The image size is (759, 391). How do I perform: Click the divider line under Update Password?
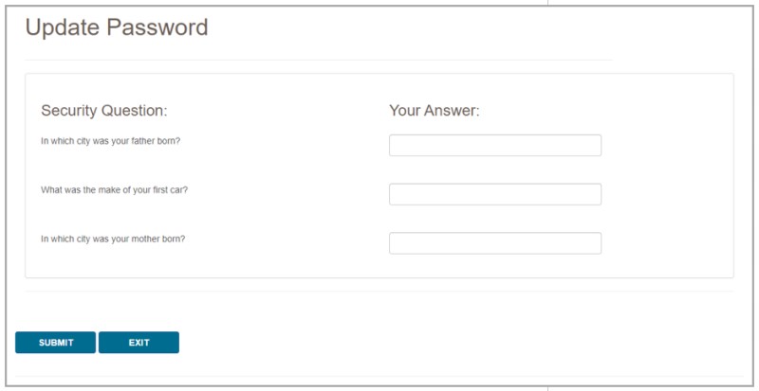pos(318,60)
